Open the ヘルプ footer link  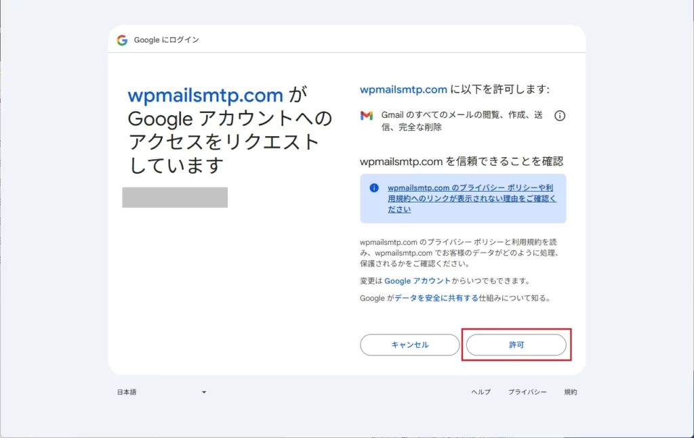(x=481, y=392)
